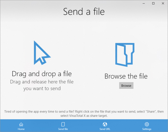Image resolution: width=168 pixels, height=132 pixels.
Task: Click the "Browse the file" heading
Action: tap(126, 76)
